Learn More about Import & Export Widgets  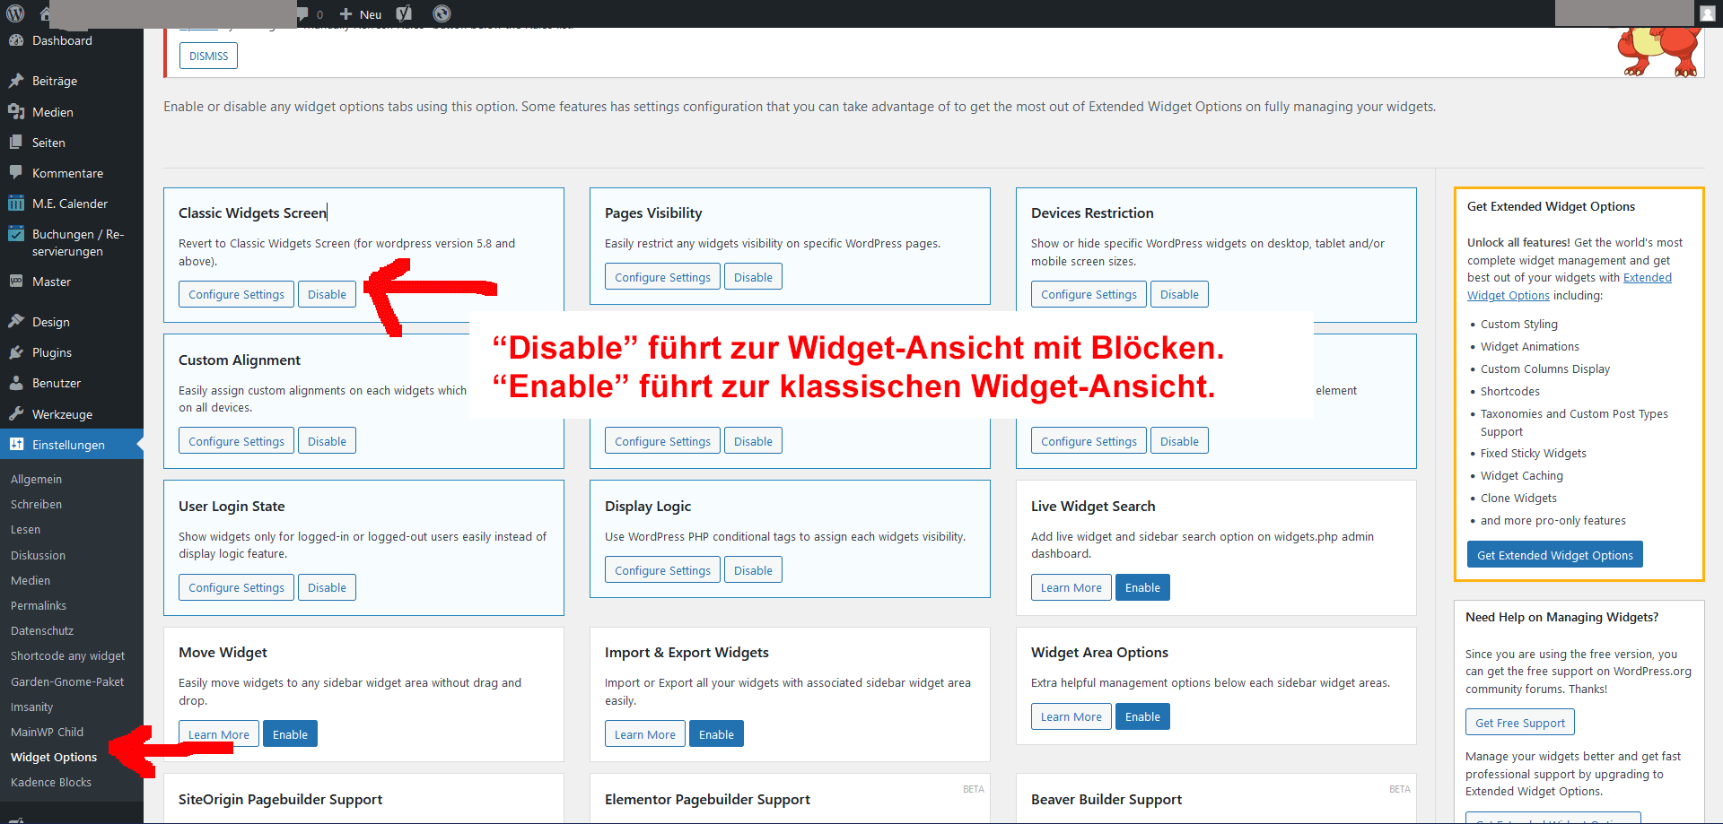click(645, 734)
